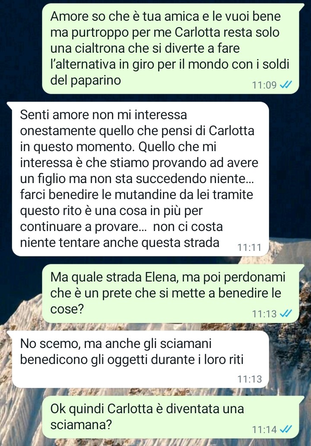Viewport: 311px width, 446px height.
Task: Tap the blue ticks beside 11:14
Action: 286,429
